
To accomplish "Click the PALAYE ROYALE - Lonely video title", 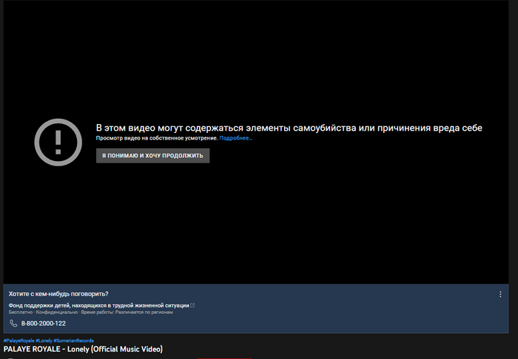I will [x=83, y=349].
